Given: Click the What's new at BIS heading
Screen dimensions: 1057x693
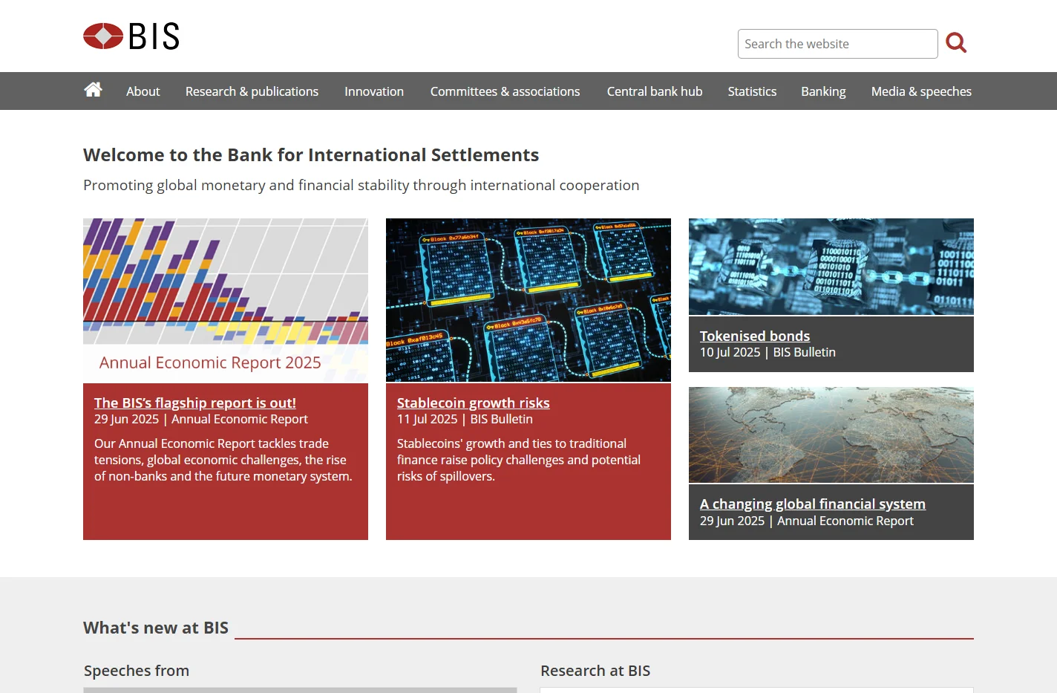Looking at the screenshot, I should point(156,628).
